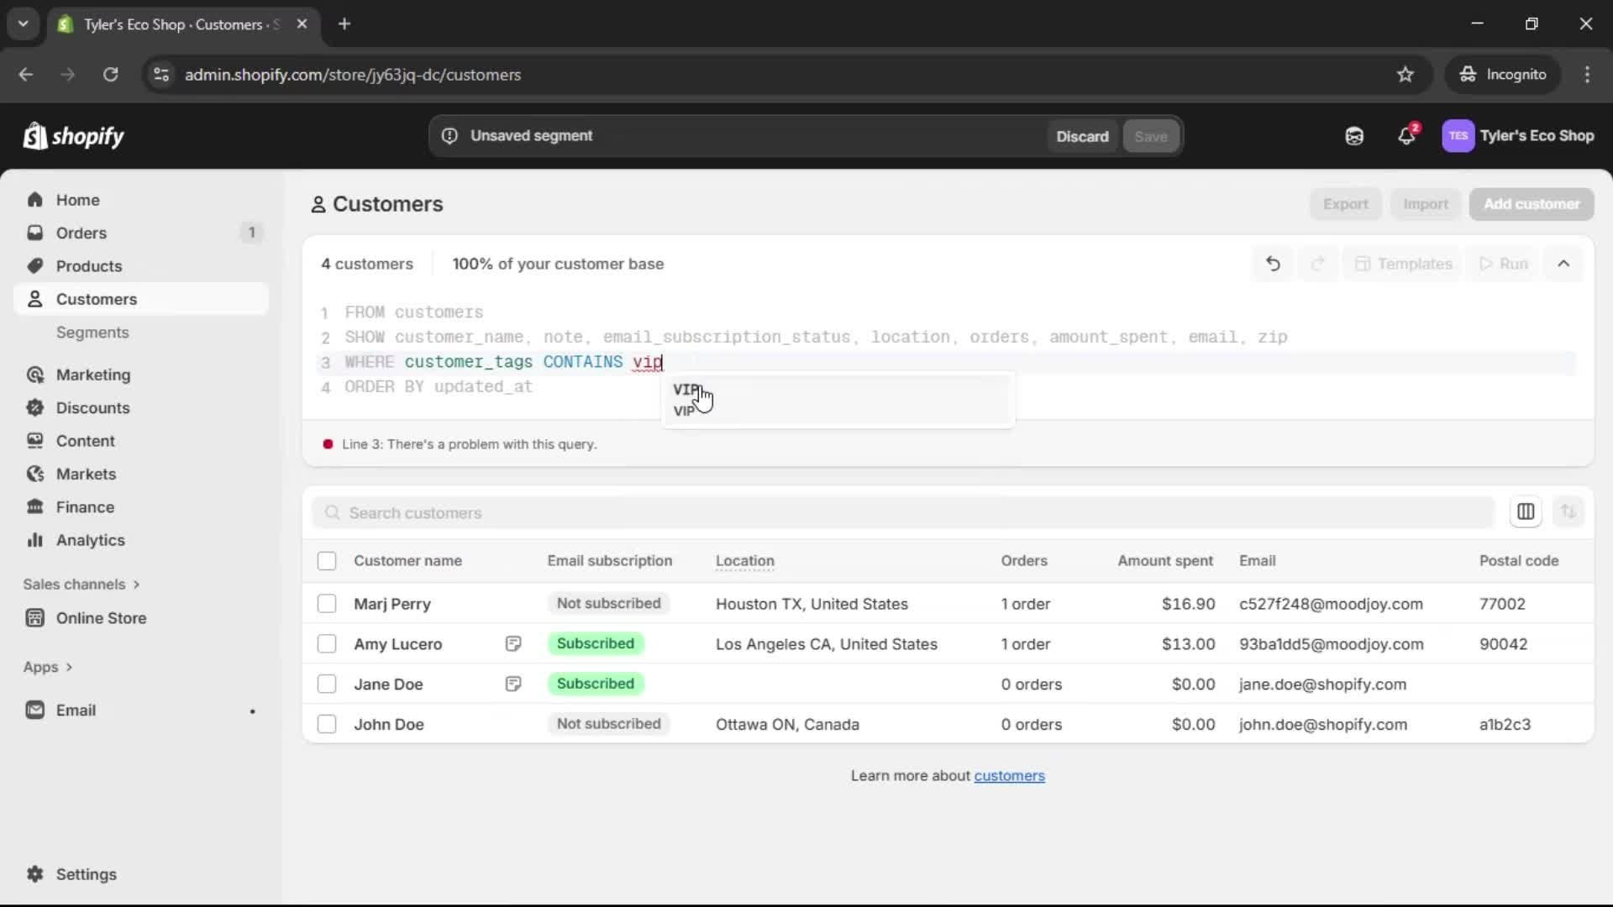Discard the unsaved segment
1613x907 pixels.
click(1082, 136)
